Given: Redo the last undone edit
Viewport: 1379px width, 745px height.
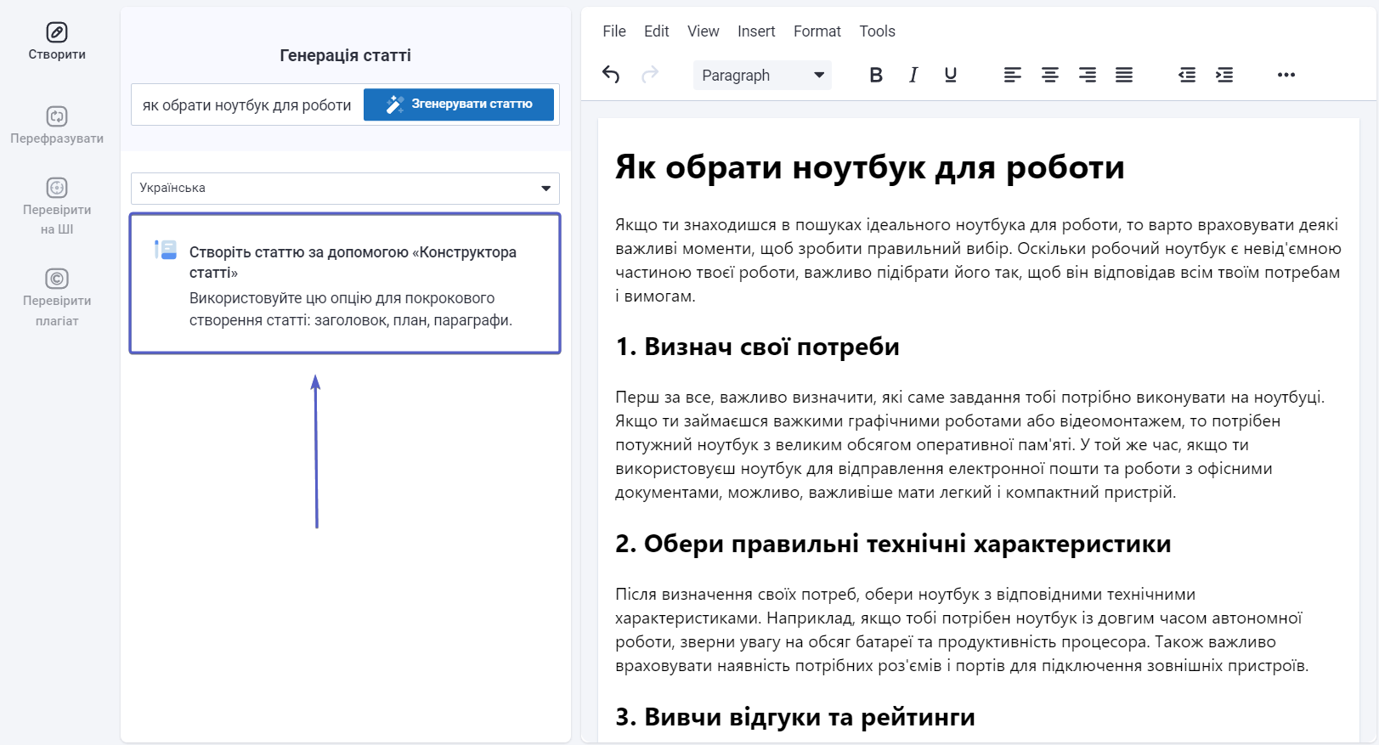Looking at the screenshot, I should coord(650,75).
